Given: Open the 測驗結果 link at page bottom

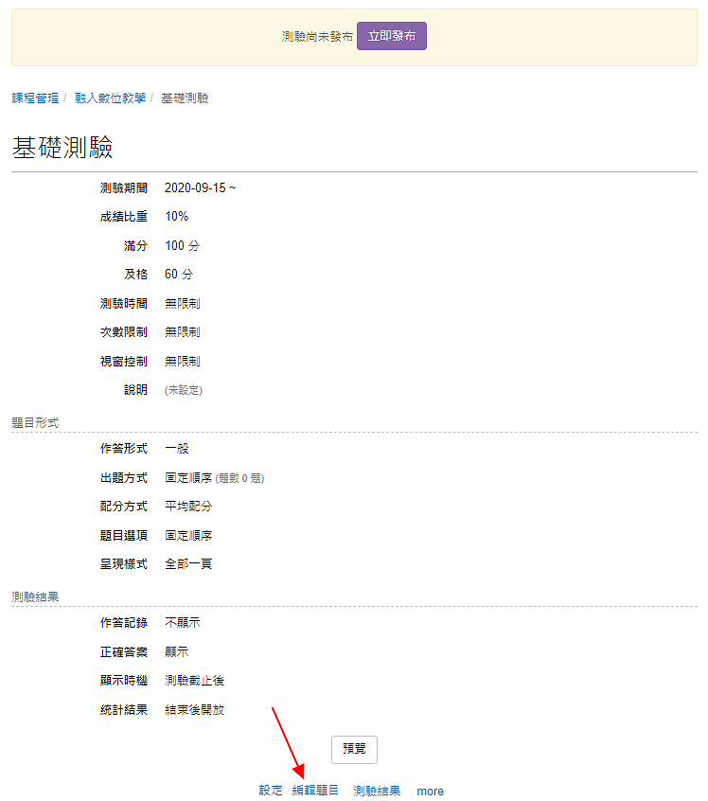Looking at the screenshot, I should point(377,791).
